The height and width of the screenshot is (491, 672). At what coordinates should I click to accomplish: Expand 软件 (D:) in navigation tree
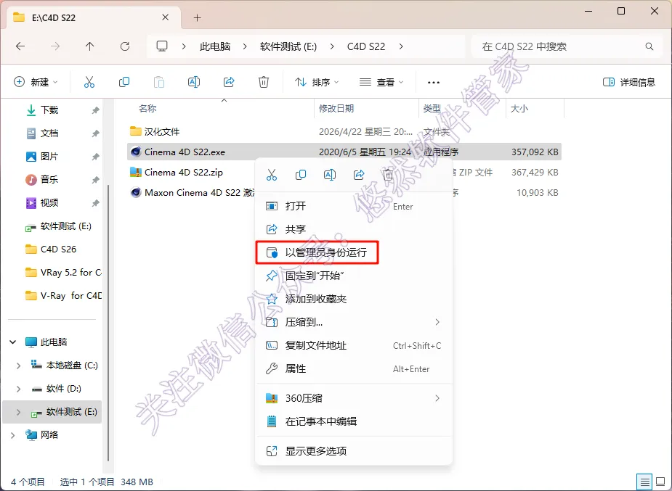click(18, 388)
